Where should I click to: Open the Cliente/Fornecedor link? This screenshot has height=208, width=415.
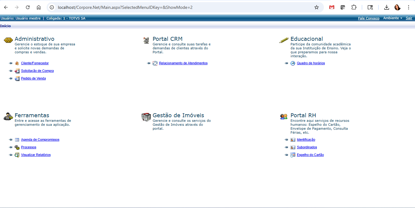[x=35, y=63]
